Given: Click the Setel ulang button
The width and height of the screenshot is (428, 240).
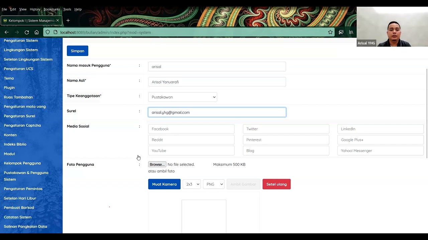Looking at the screenshot, I should (x=277, y=184).
